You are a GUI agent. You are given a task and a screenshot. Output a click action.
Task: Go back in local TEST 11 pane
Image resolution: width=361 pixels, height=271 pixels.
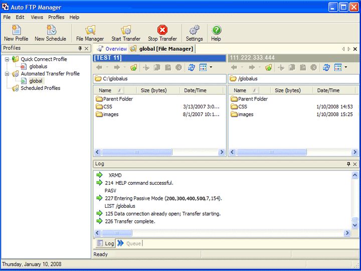point(99,67)
